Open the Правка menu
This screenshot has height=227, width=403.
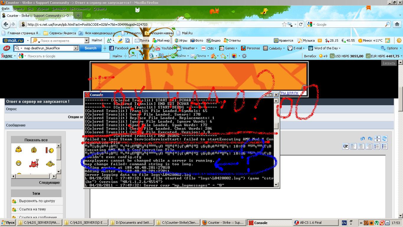18,9
